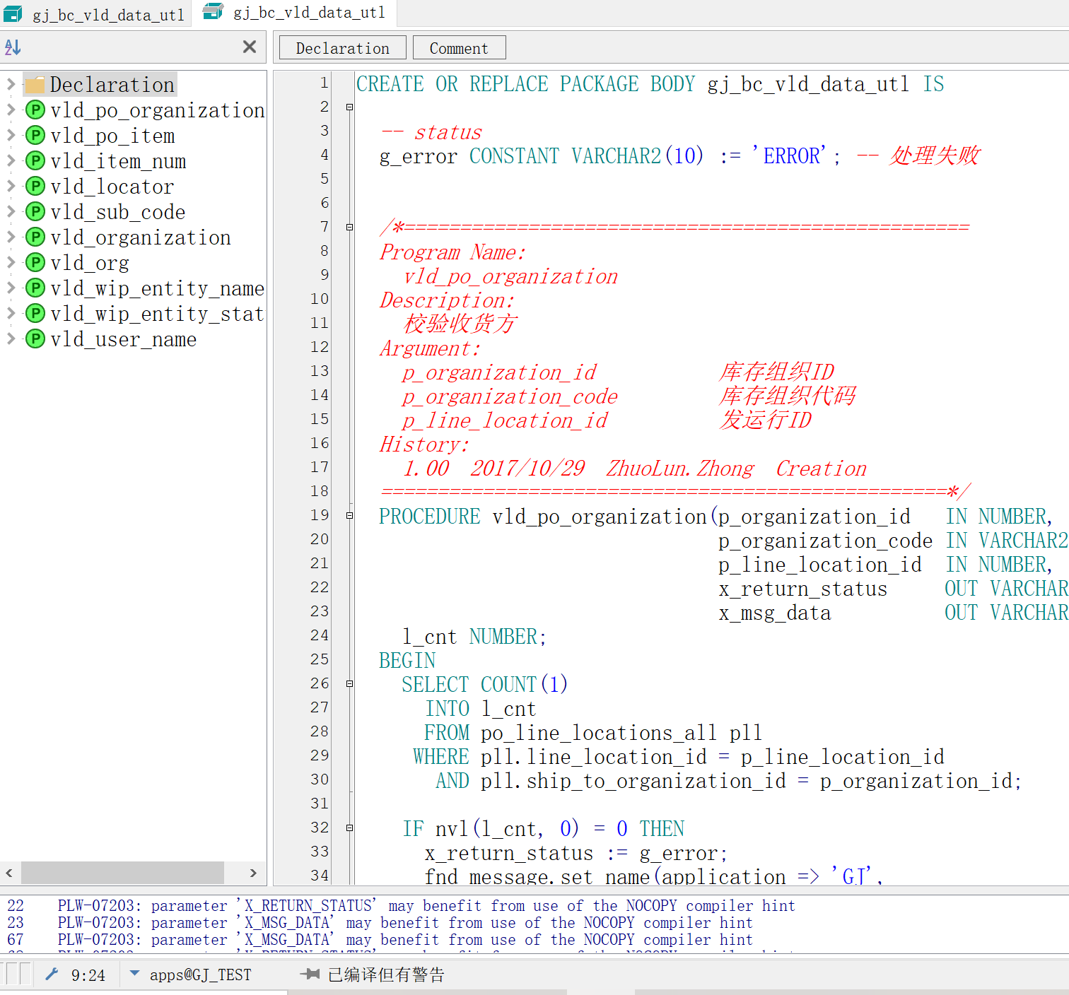This screenshot has height=995, width=1069.
Task: Open the connection dropdown next to apps@GJ_TEST
Action: click(134, 974)
